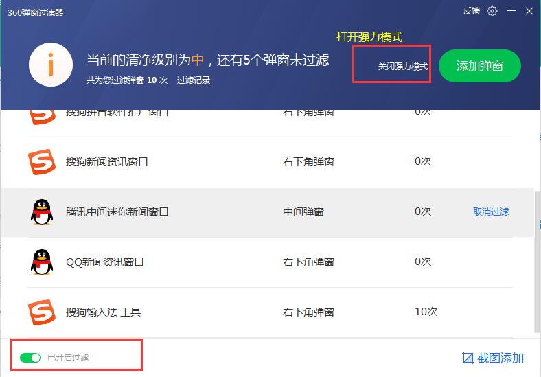Select the QQ新闻资讯窗口 row name
This screenshot has width=541, height=377.
point(104,262)
